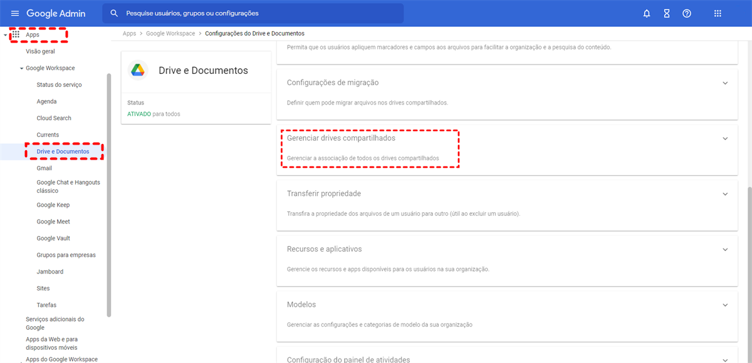Open Google Chat e Hangouts clássico
The image size is (752, 363).
(68, 187)
